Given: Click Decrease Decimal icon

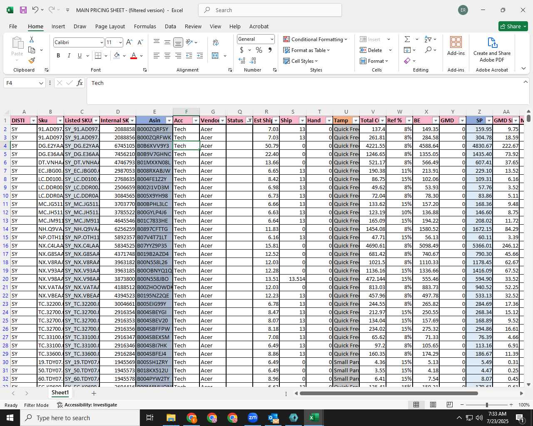Looking at the screenshot, I should click(x=253, y=61).
